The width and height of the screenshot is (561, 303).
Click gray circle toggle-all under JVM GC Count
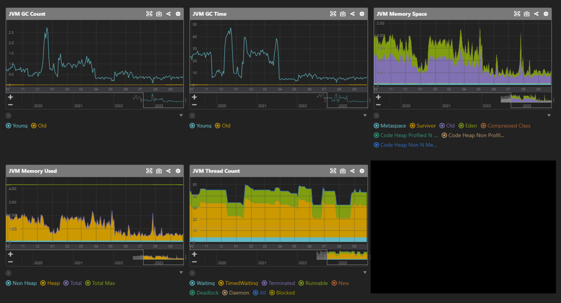(x=8, y=115)
